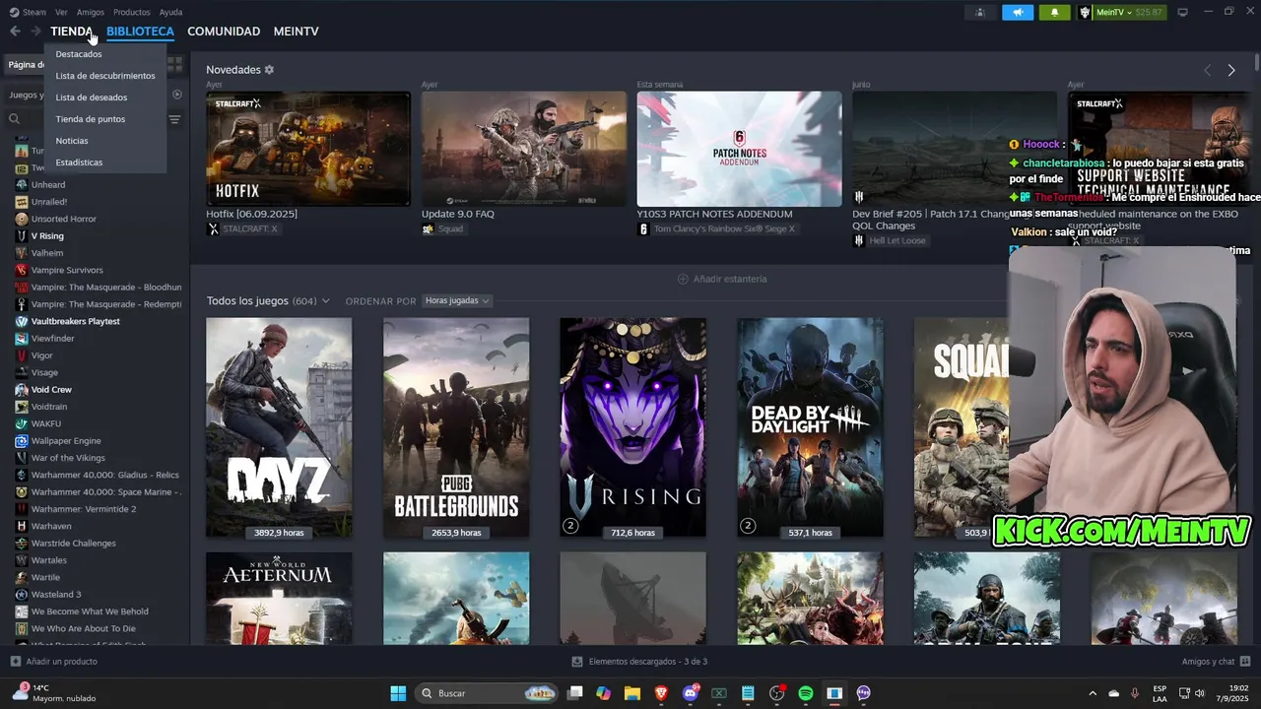The image size is (1261, 709).
Task: Click the news previous left arrow
Action: [x=1207, y=70]
